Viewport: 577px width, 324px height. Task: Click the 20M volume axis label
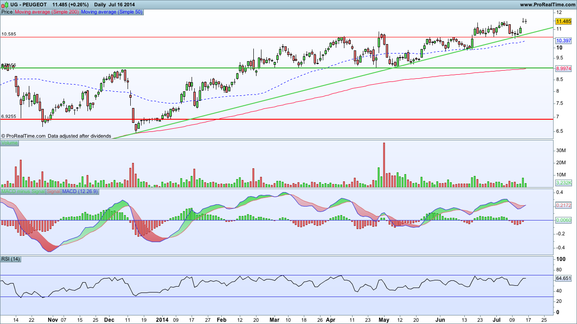[x=562, y=162]
